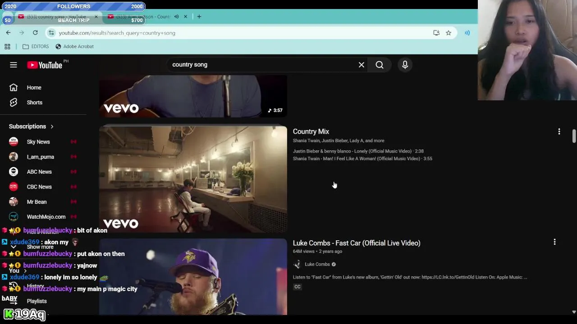Click CBC News channel avatar icon
The height and width of the screenshot is (324, 577).
(14, 187)
